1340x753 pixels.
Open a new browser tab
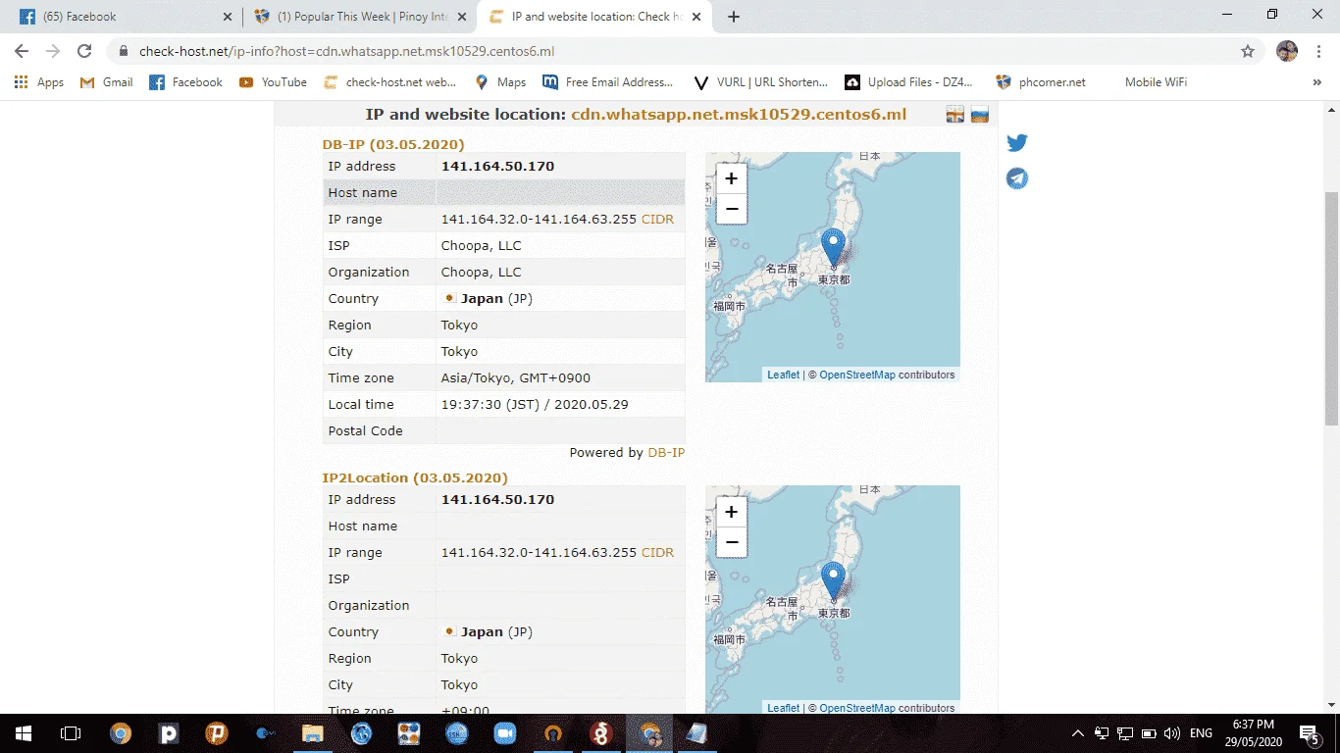pos(734,17)
